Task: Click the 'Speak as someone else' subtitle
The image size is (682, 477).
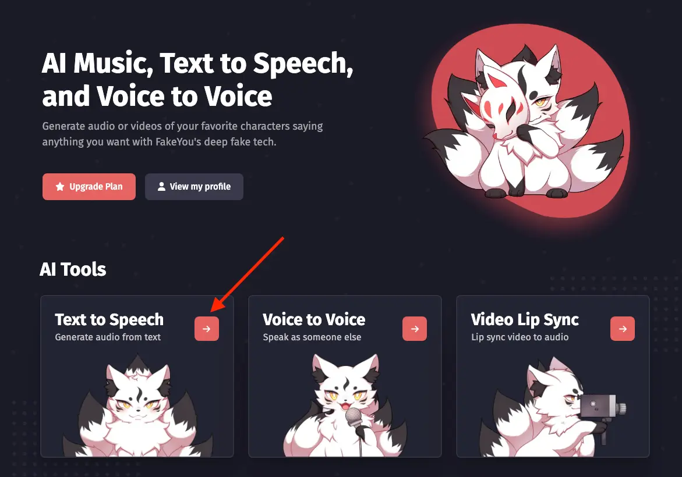Action: (312, 337)
